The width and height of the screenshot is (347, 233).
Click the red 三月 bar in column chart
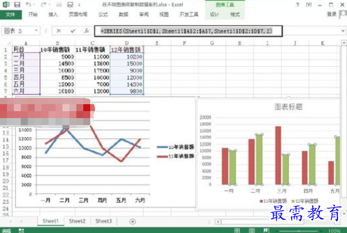tap(278, 155)
